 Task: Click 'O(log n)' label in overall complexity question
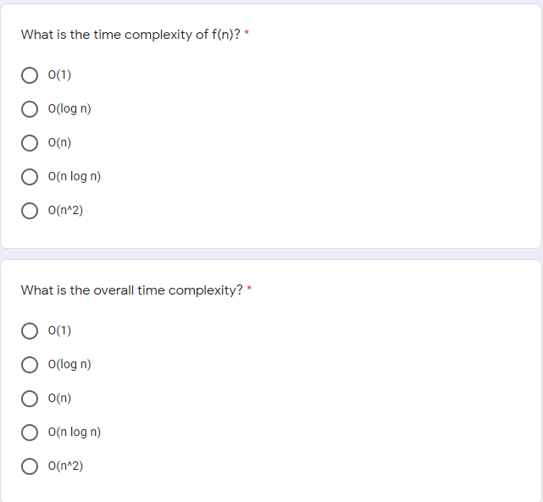click(x=69, y=365)
